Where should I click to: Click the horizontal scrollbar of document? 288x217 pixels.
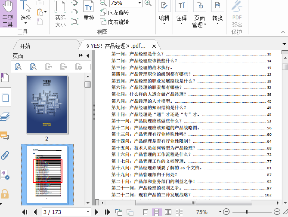click(x=194, y=203)
